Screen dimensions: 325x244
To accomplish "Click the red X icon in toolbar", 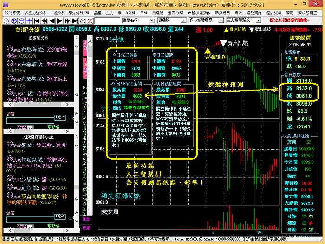I will (x=90, y=21).
